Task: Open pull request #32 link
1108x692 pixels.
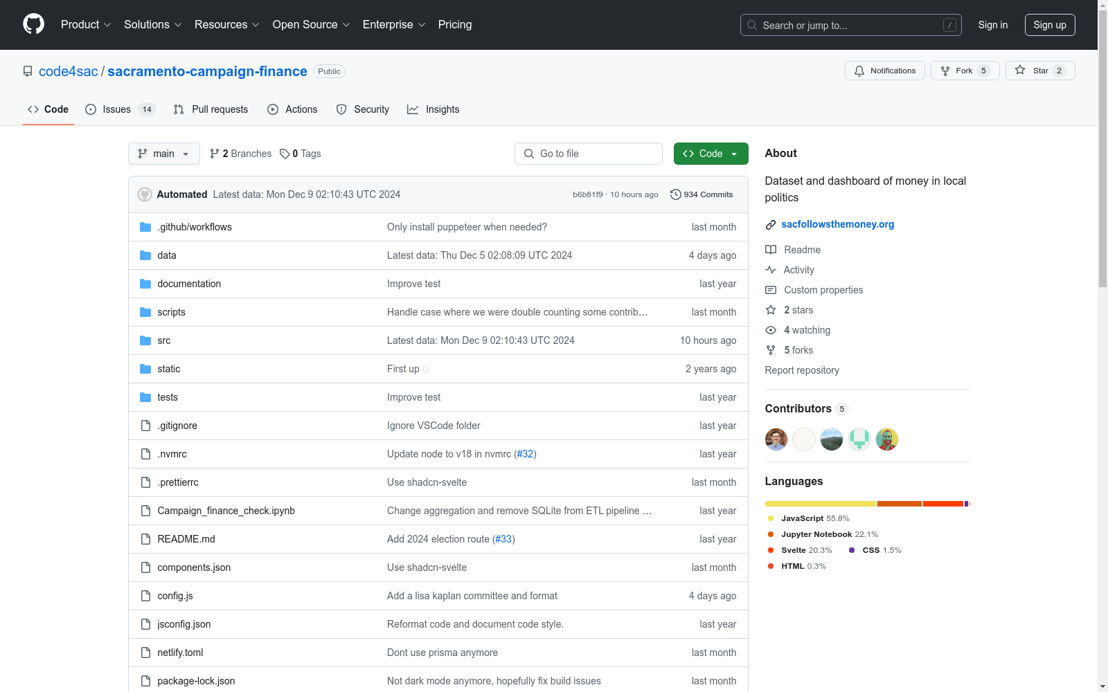Action: (526, 454)
